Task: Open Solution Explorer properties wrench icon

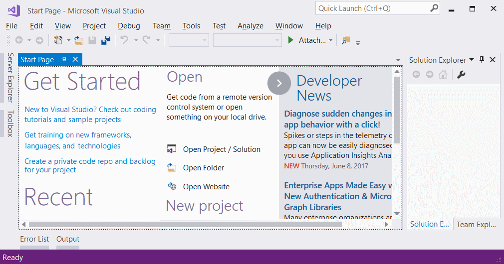Action: pos(461,75)
